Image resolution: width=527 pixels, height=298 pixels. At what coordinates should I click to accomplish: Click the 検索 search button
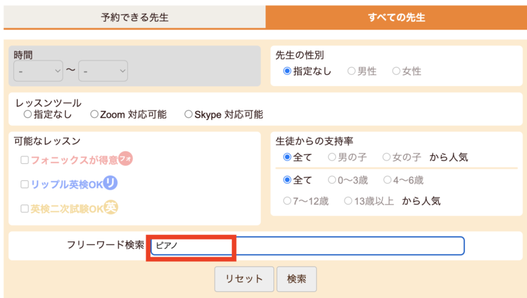click(296, 279)
